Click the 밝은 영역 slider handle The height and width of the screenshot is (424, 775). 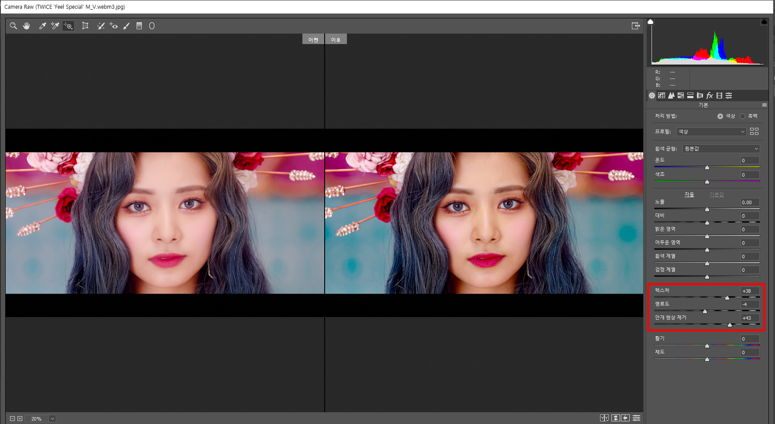coord(707,236)
